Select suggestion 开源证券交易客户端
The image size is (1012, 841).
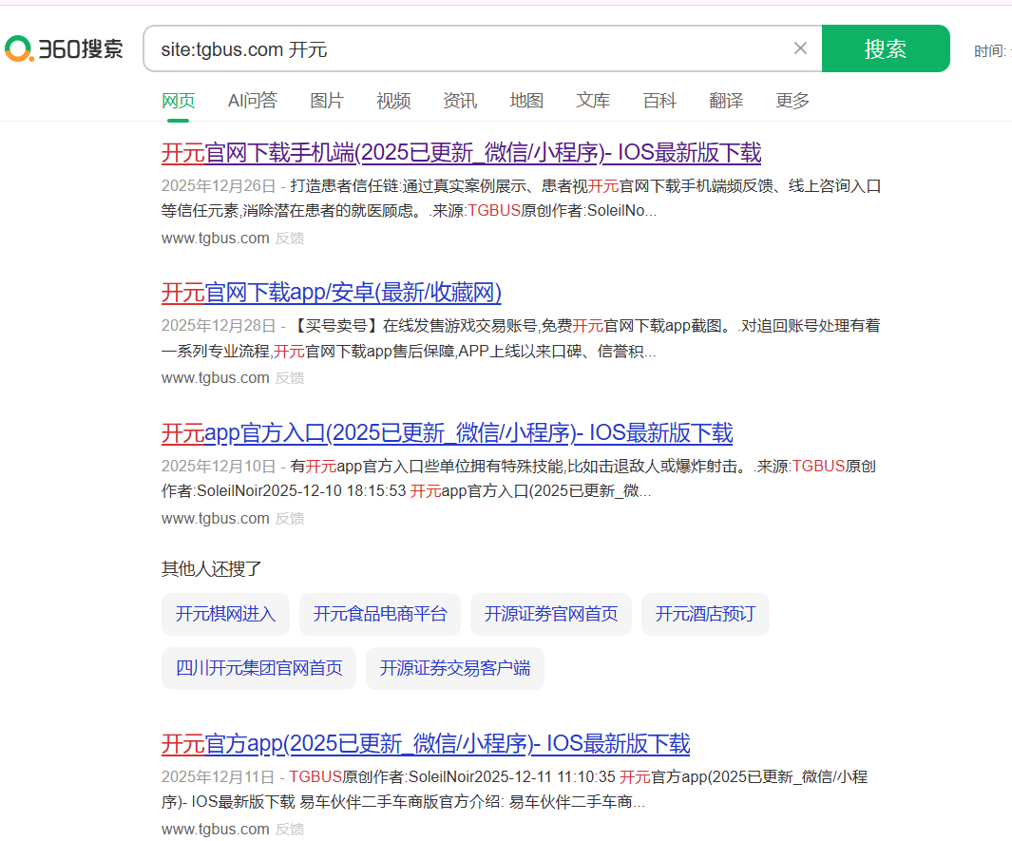454,668
